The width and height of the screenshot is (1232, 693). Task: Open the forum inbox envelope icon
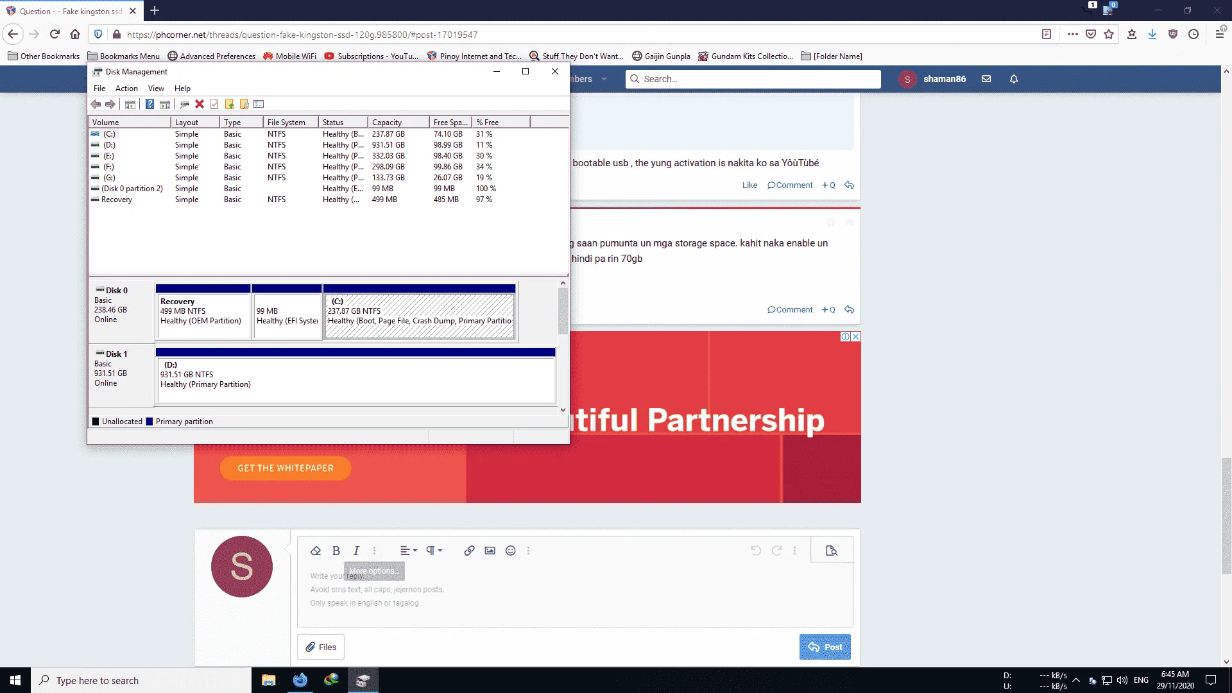pyautogui.click(x=986, y=79)
